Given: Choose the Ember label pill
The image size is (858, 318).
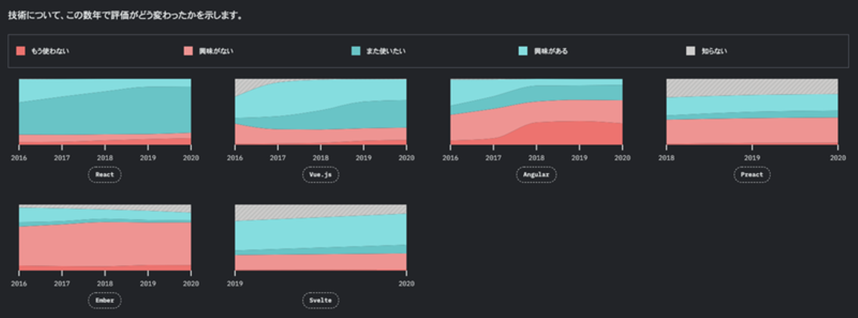Looking at the screenshot, I should tap(105, 300).
